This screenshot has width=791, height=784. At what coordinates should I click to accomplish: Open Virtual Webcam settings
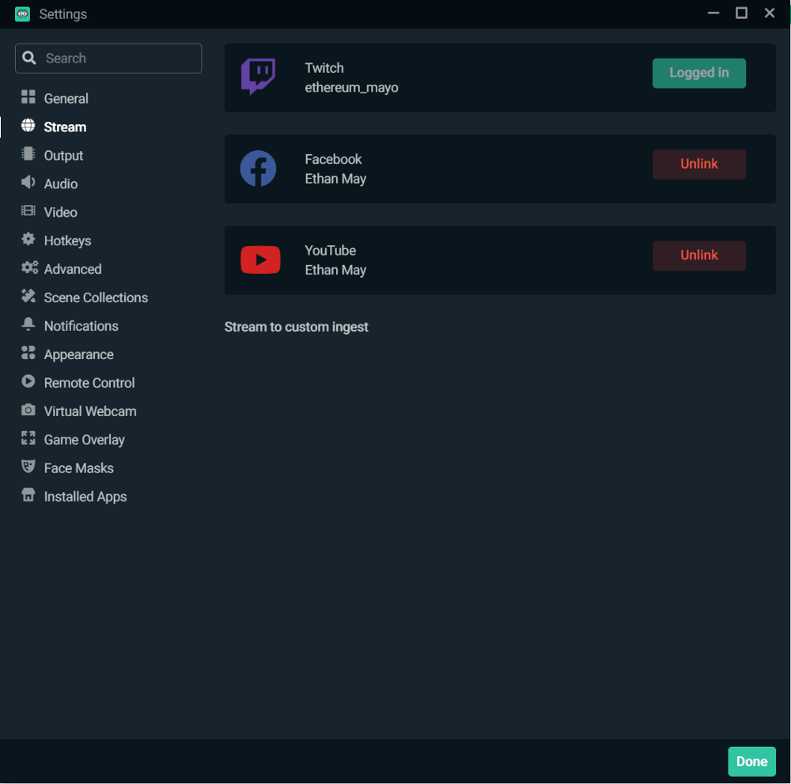click(x=90, y=411)
